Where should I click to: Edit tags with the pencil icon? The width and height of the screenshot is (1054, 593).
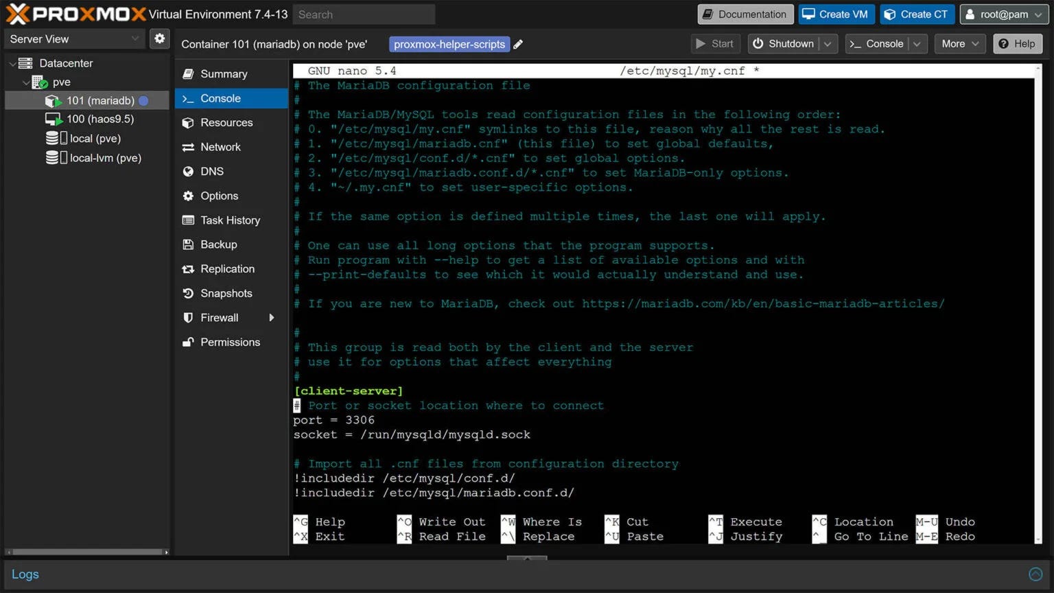[x=518, y=44]
